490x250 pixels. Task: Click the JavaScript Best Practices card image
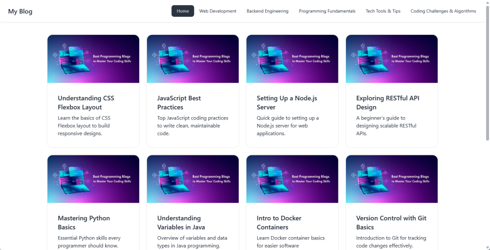[193, 59]
